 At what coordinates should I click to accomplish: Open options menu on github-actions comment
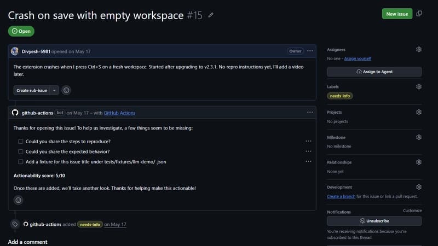click(310, 113)
